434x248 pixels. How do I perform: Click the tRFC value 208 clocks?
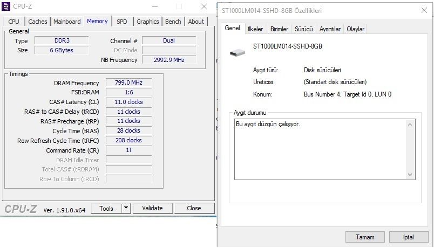pos(128,140)
